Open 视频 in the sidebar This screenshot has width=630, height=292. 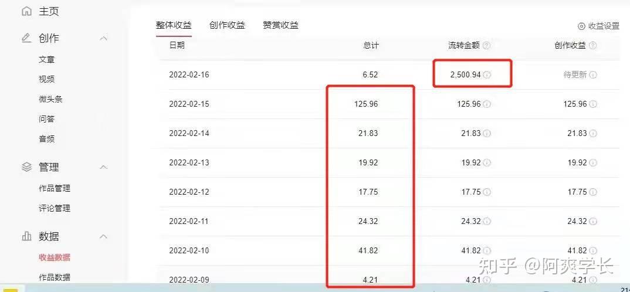tap(46, 79)
